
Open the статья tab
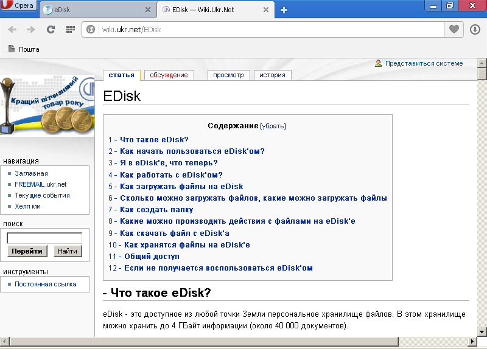pyautogui.click(x=121, y=75)
